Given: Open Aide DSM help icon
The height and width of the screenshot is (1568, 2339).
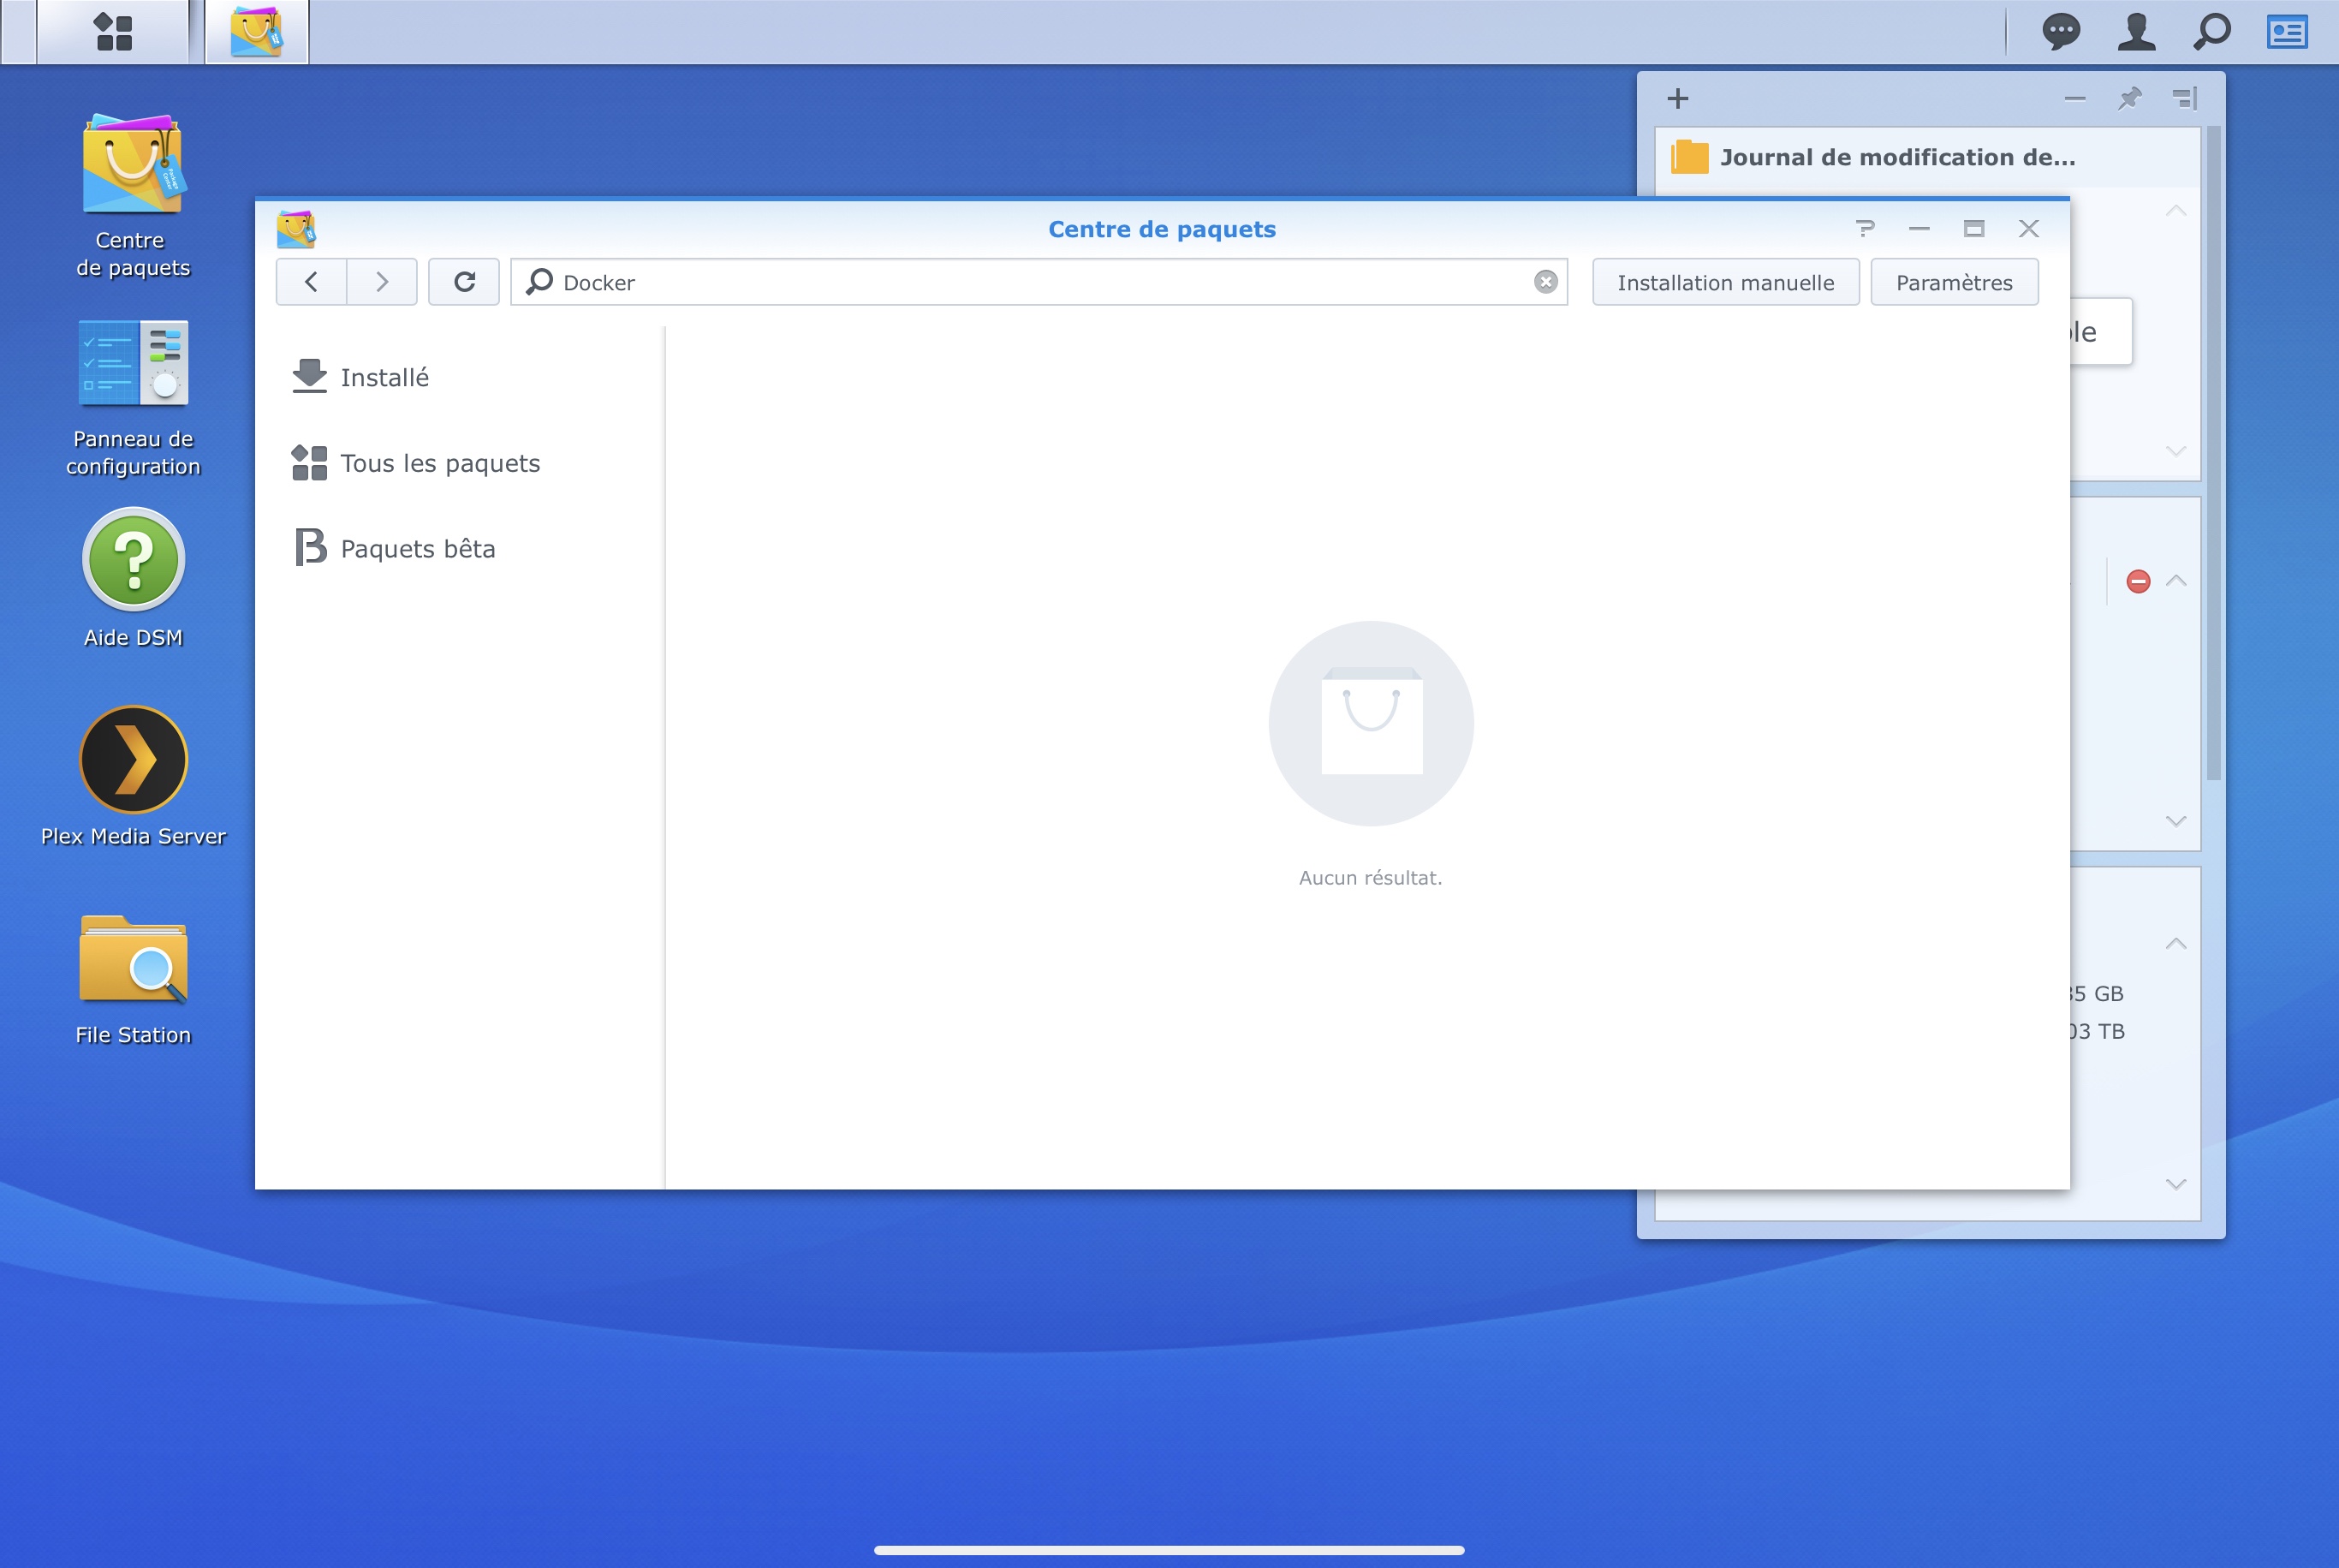Looking at the screenshot, I should coord(133,560).
